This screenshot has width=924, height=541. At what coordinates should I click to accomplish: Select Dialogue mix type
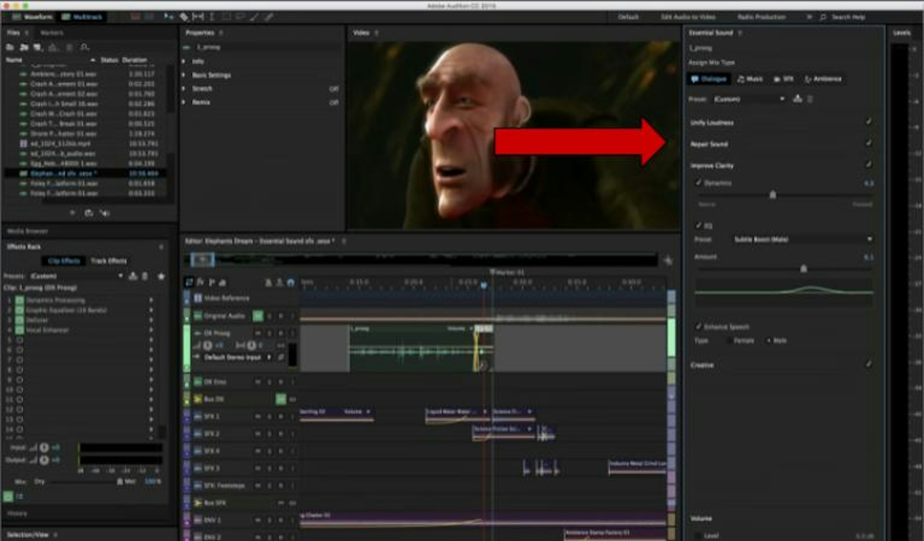click(x=709, y=79)
